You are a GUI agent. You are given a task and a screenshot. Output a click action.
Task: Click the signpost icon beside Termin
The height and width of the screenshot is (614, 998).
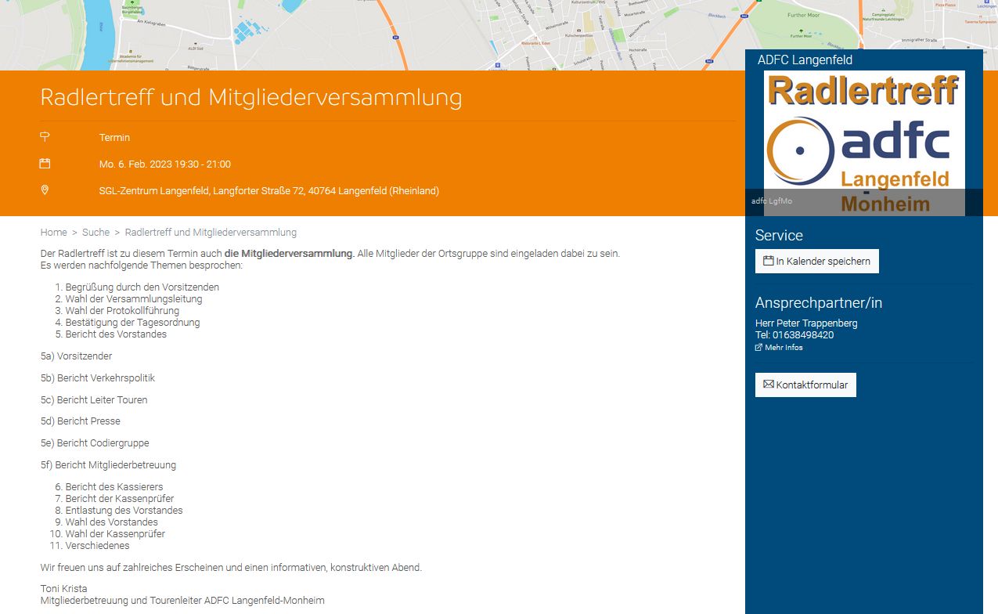tap(45, 137)
